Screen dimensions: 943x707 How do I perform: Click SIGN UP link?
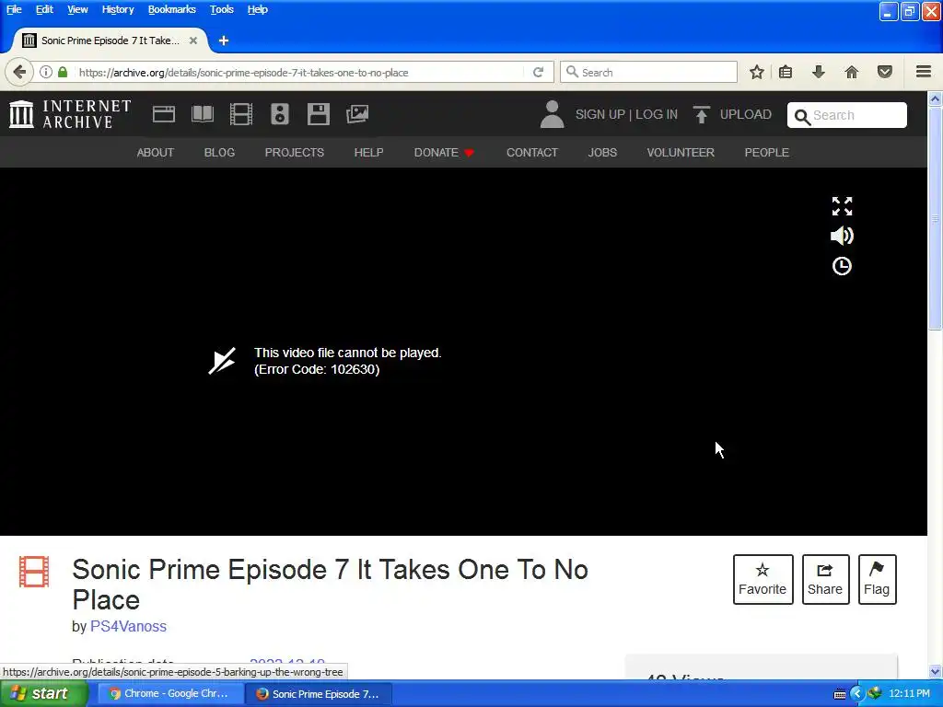coord(600,114)
